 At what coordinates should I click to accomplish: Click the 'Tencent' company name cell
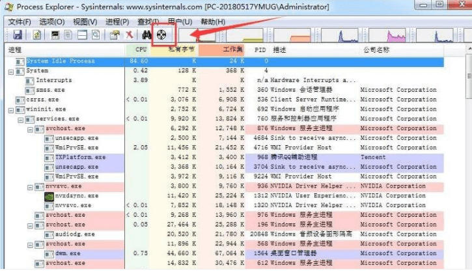click(x=373, y=157)
